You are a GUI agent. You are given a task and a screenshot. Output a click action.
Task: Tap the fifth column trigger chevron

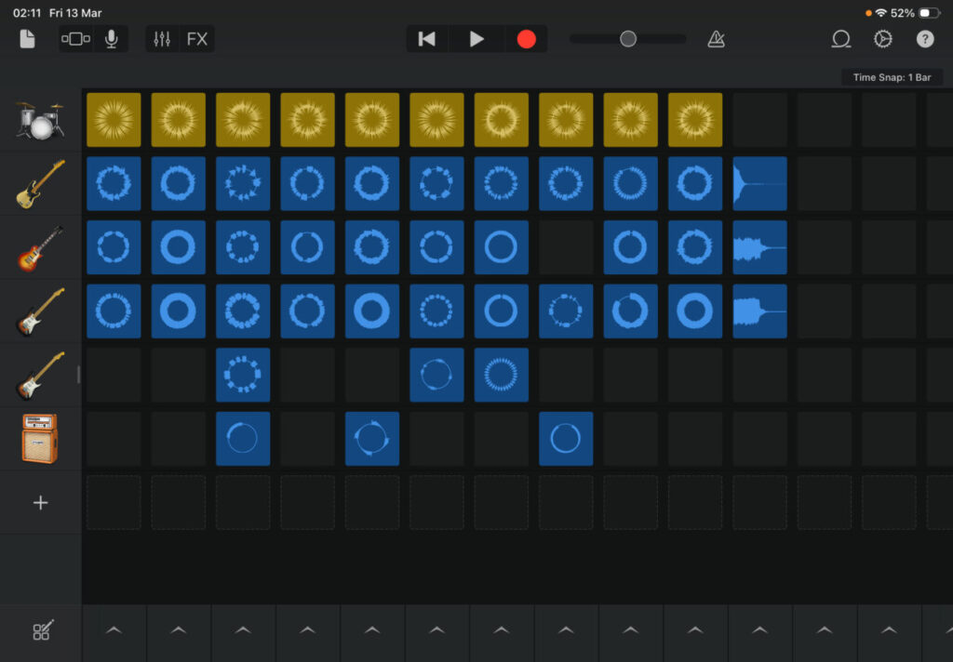coord(372,631)
